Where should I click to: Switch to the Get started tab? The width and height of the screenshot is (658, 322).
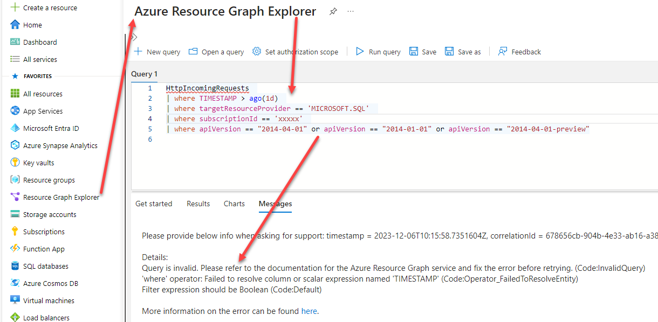tap(154, 204)
